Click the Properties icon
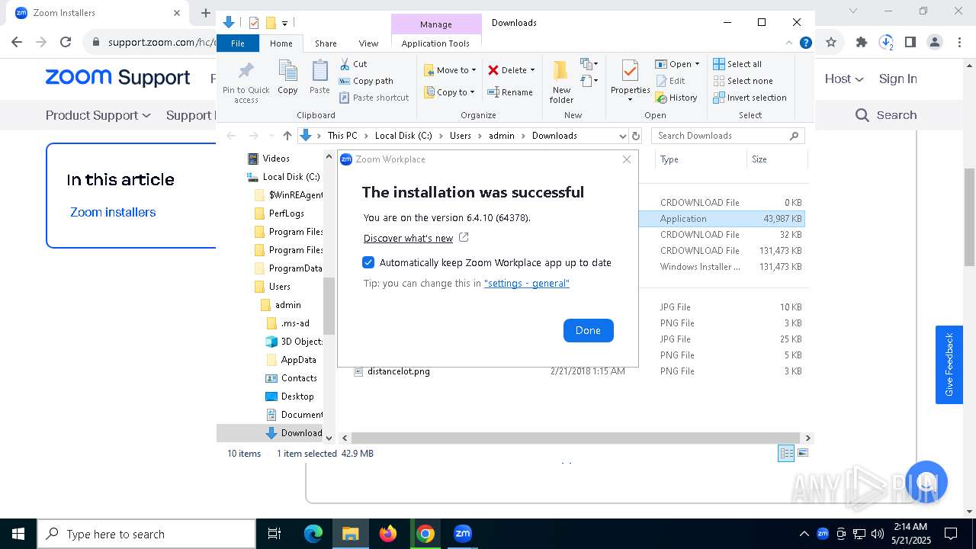 click(630, 72)
